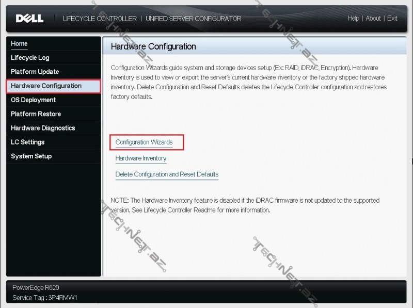This screenshot has height=308, width=413.
Task: Open the OS Deployment section
Action: 33,100
